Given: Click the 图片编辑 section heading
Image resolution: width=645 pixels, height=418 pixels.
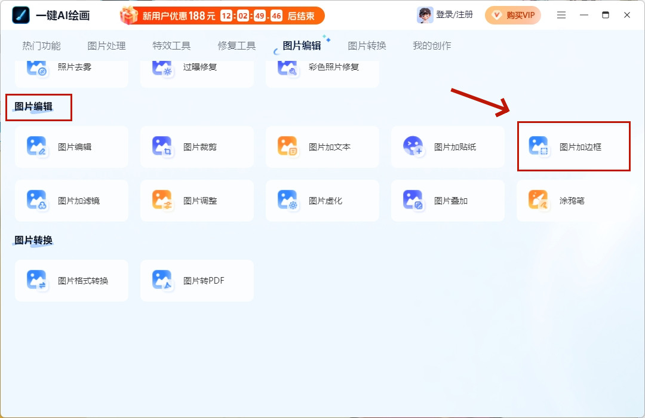Looking at the screenshot, I should pyautogui.click(x=33, y=106).
